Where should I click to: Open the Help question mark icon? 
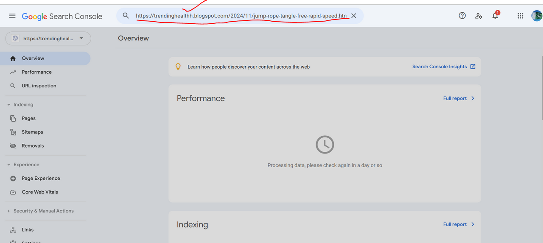(462, 16)
